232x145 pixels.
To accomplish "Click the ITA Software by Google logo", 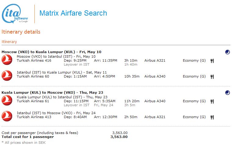I will click(x=16, y=13).
